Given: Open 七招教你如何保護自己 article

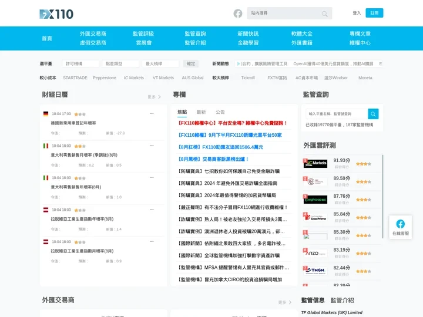Looking at the screenshot, I should [228, 171].
